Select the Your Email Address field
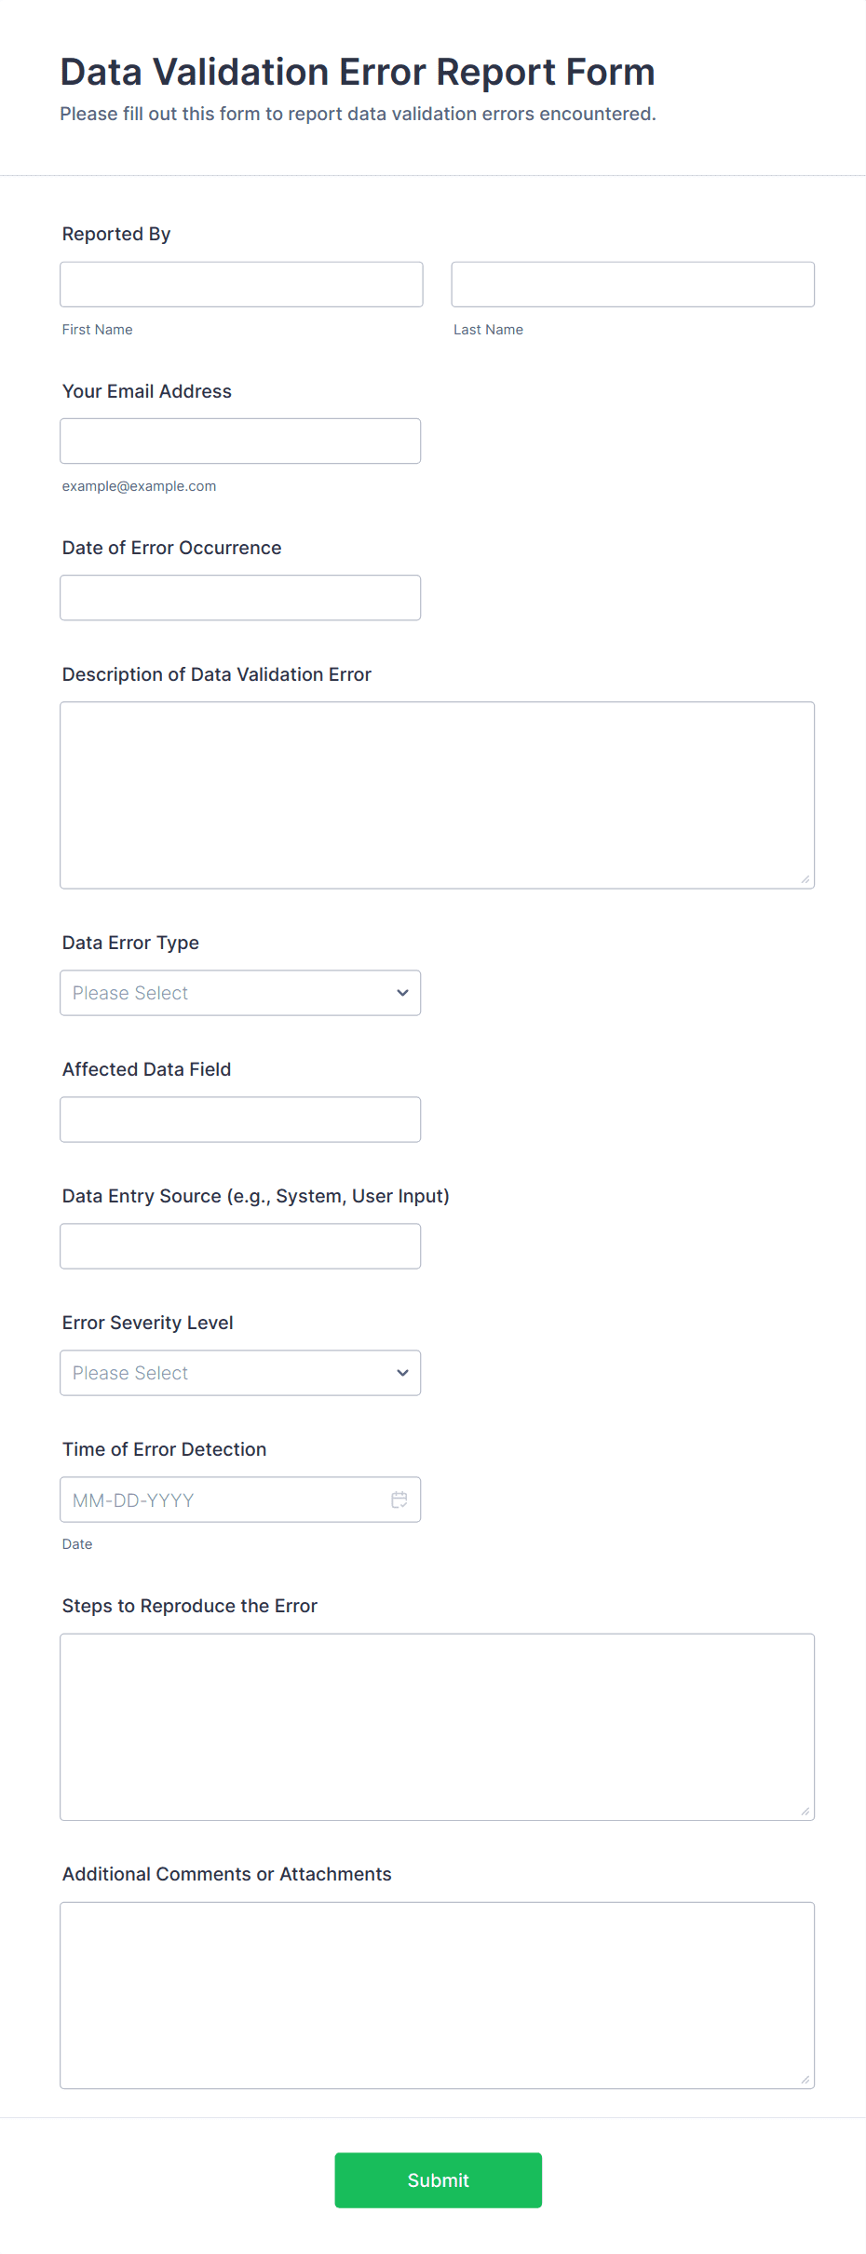 [240, 441]
